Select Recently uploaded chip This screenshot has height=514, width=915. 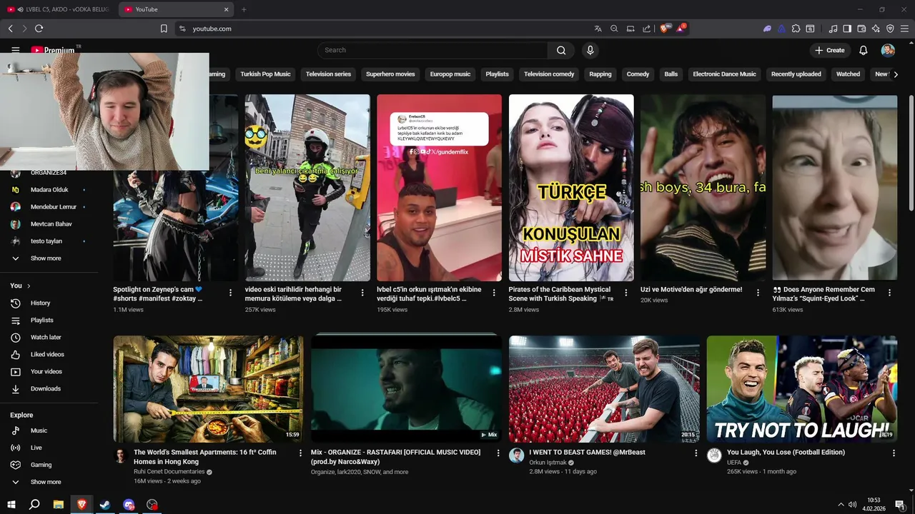pos(796,74)
